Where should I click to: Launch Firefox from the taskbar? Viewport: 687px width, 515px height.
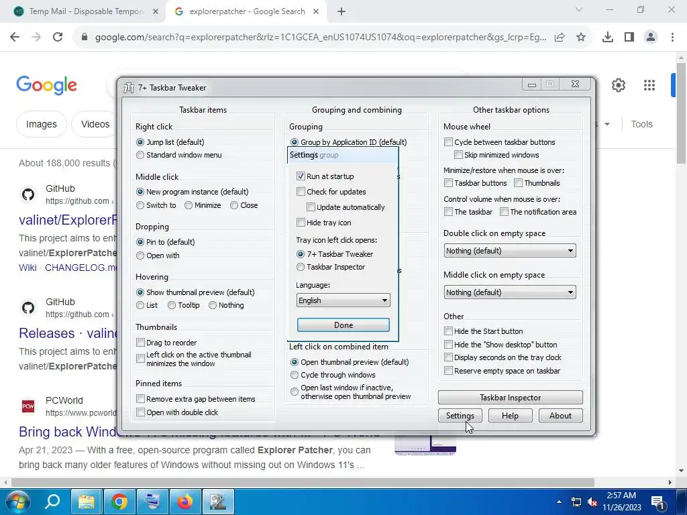185,502
